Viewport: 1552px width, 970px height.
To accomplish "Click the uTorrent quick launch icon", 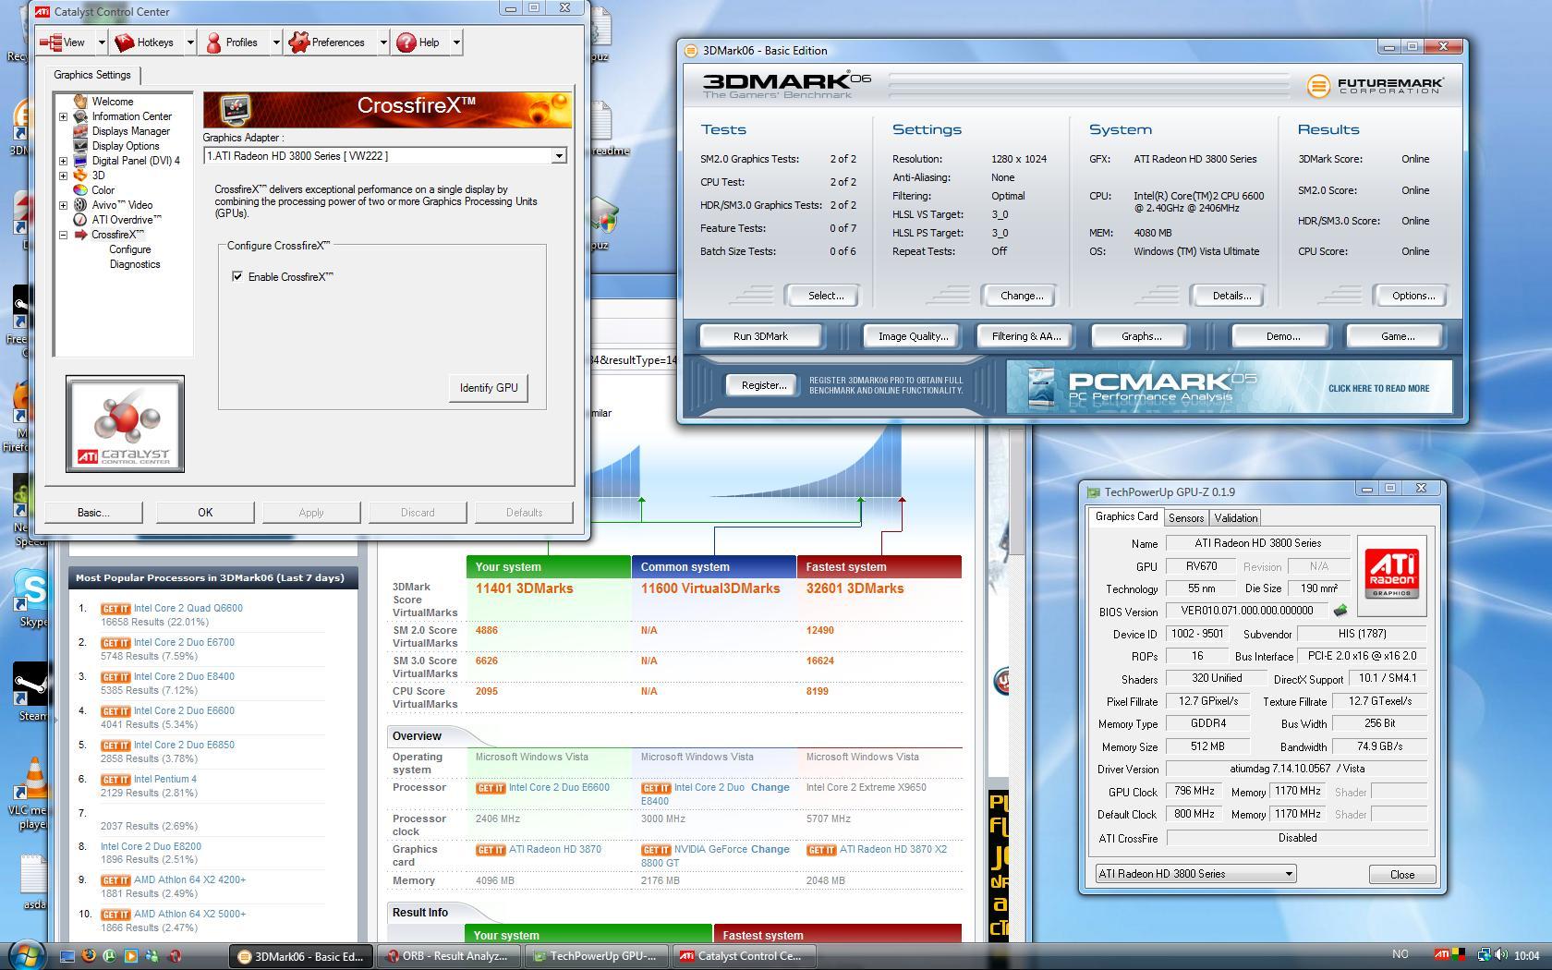I will (x=110, y=956).
